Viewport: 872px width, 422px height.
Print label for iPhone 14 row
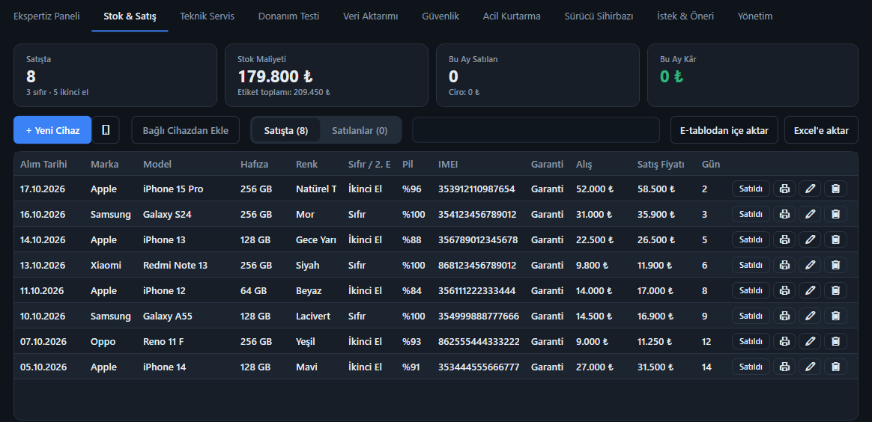784,367
